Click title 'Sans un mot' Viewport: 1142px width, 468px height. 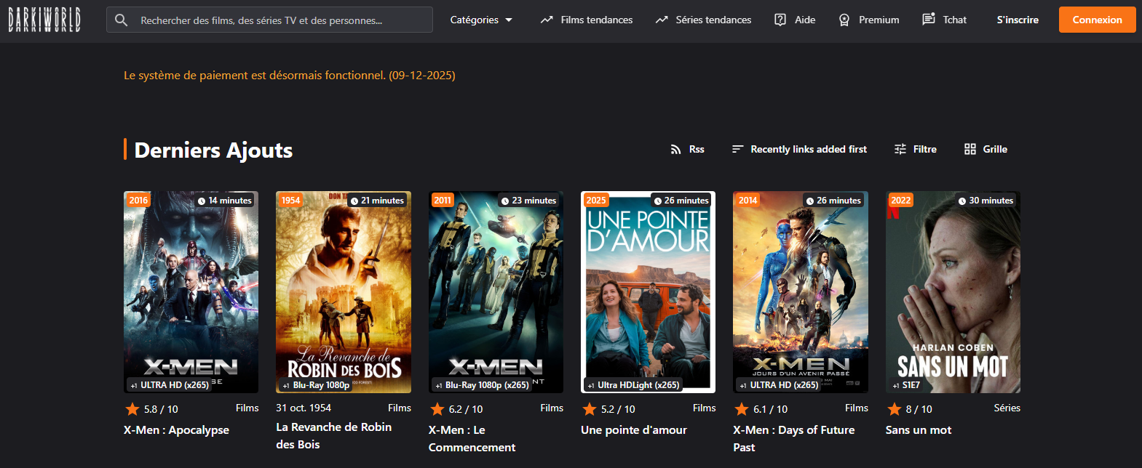coord(919,430)
